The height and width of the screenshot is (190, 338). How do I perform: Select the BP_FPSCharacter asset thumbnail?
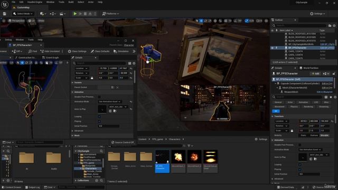point(162,161)
